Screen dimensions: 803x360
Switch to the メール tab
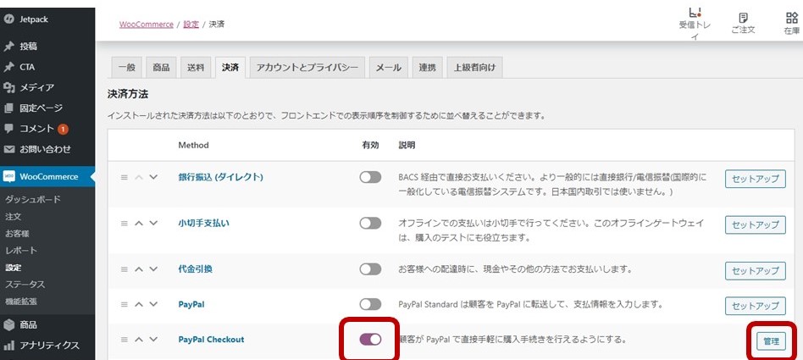389,68
